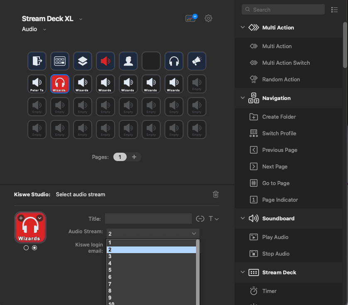Add a new page with plus button

pyautogui.click(x=134, y=157)
